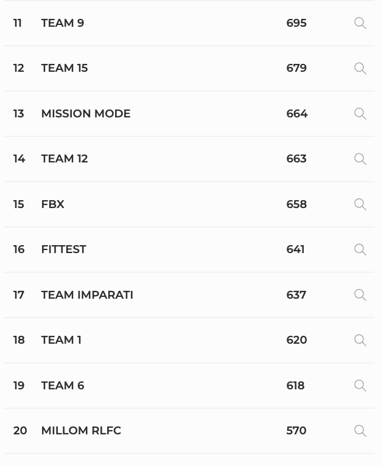View MILLOM RLFC details via magnifier

(360, 431)
